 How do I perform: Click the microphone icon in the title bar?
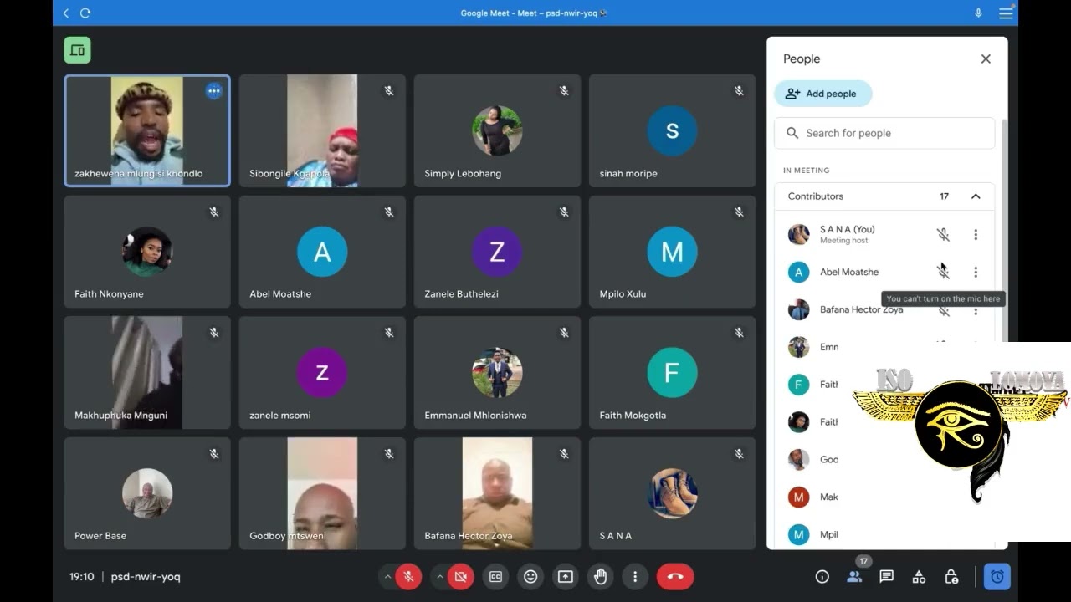(978, 13)
